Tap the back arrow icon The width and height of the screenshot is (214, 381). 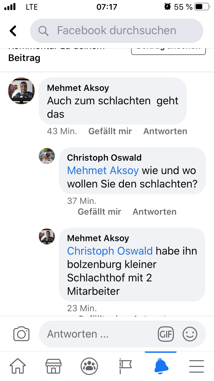pos(13,31)
